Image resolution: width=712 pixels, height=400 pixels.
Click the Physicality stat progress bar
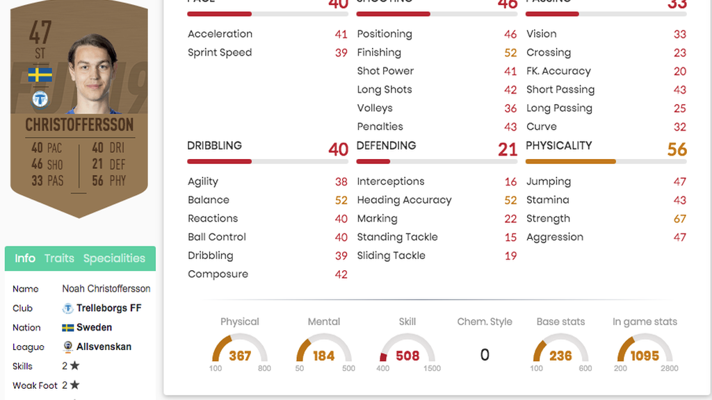[x=606, y=161]
